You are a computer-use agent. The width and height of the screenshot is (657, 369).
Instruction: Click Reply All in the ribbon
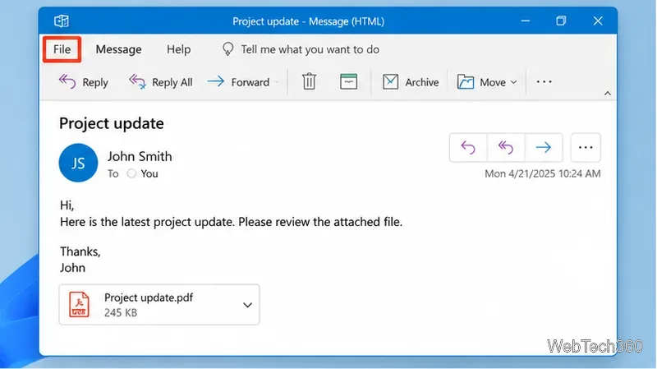160,82
